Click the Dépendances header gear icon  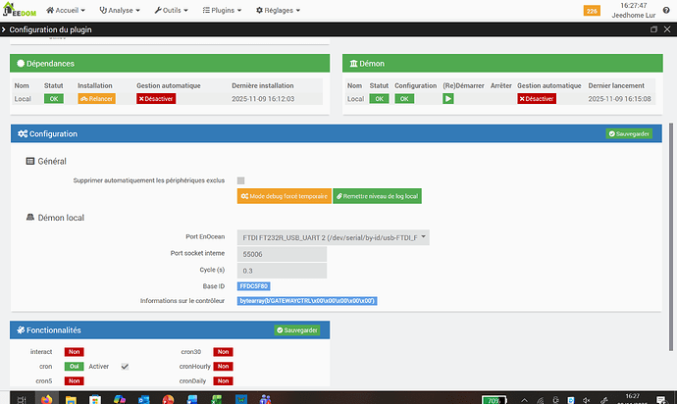pos(21,64)
